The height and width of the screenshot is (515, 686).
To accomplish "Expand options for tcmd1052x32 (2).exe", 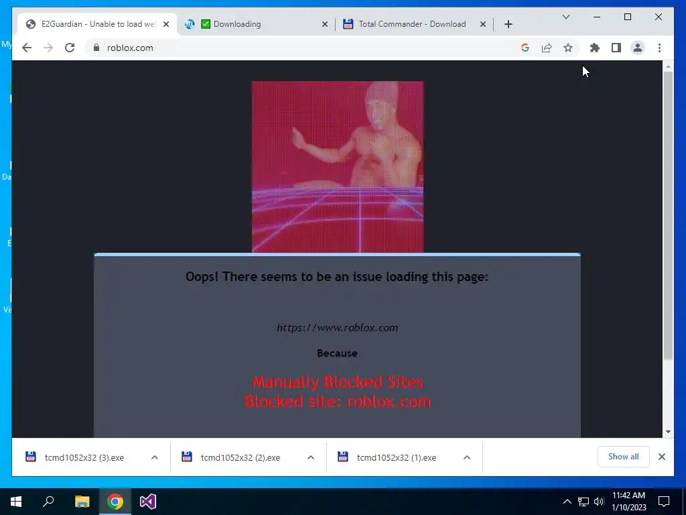I will [311, 457].
